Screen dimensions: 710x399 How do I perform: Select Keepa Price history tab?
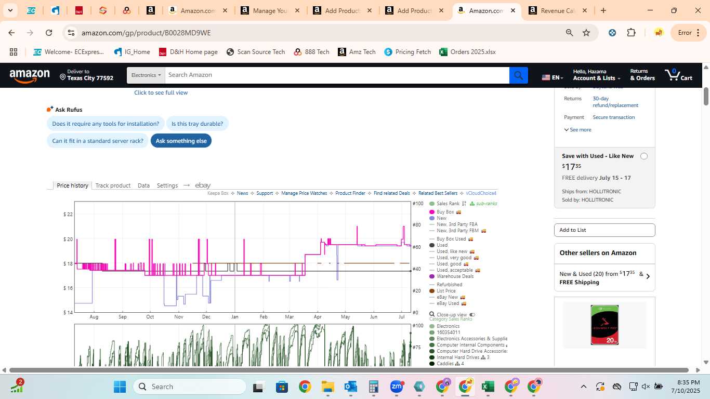pyautogui.click(x=72, y=185)
